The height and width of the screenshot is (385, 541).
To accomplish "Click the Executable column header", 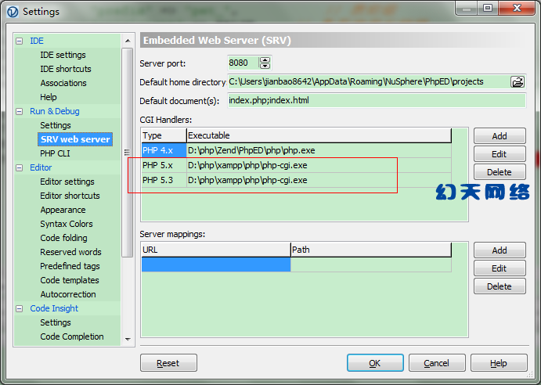I will point(319,135).
